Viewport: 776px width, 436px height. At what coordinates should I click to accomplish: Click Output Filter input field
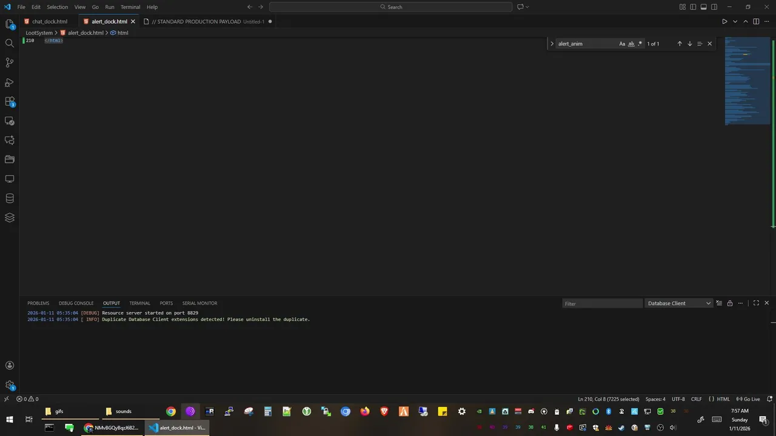pos(602,303)
